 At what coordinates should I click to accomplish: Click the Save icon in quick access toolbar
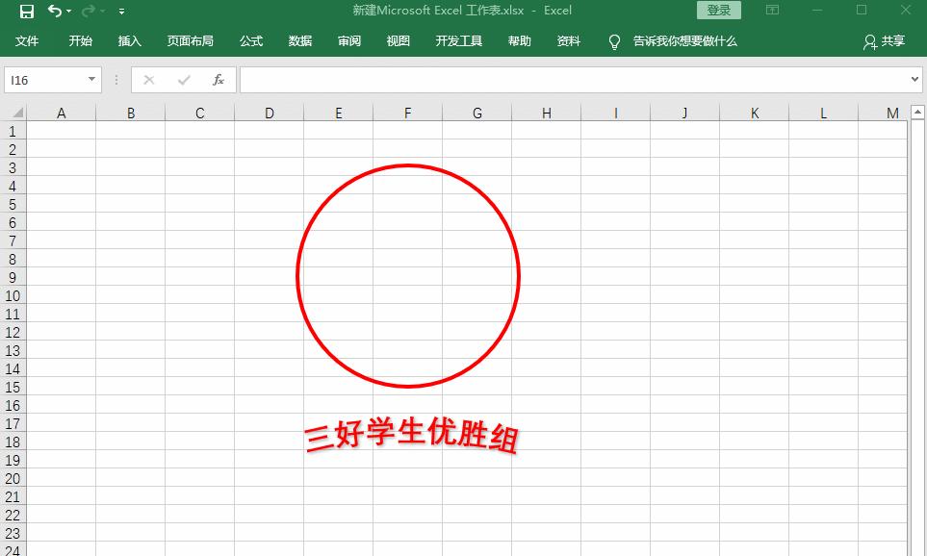27,10
